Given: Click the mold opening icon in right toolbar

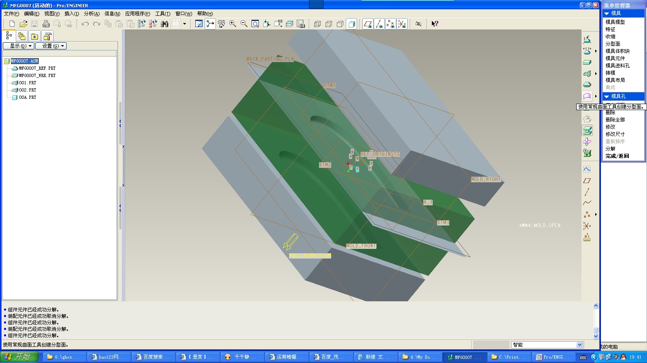Looking at the screenshot, I should (587, 130).
